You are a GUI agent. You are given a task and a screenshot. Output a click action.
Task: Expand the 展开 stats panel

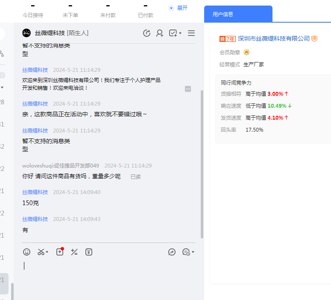click(x=179, y=8)
